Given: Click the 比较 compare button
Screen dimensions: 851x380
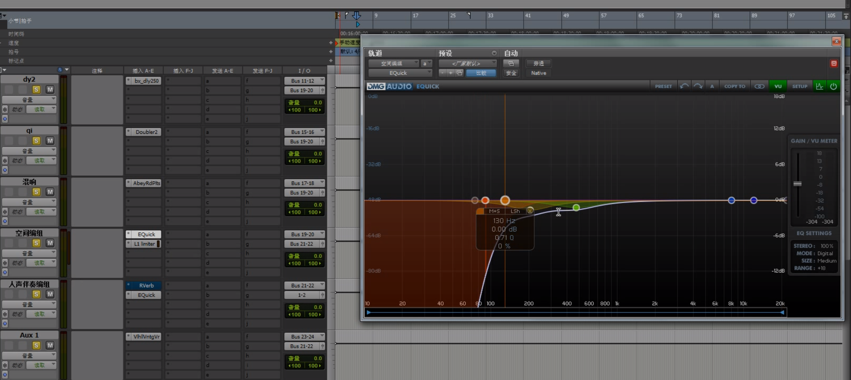Looking at the screenshot, I should click(481, 73).
